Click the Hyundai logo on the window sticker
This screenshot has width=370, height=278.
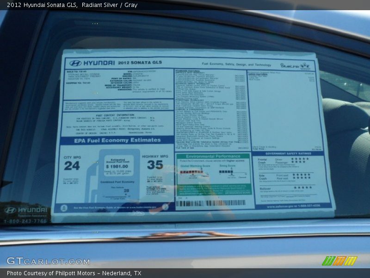(75, 63)
